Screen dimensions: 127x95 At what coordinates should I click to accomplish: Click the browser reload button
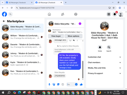point(12,8)
